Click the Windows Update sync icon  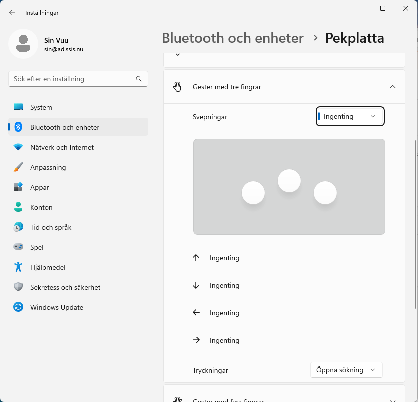pos(18,307)
